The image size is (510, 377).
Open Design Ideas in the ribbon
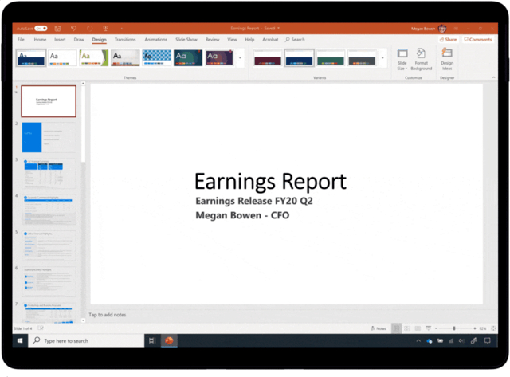(x=447, y=58)
